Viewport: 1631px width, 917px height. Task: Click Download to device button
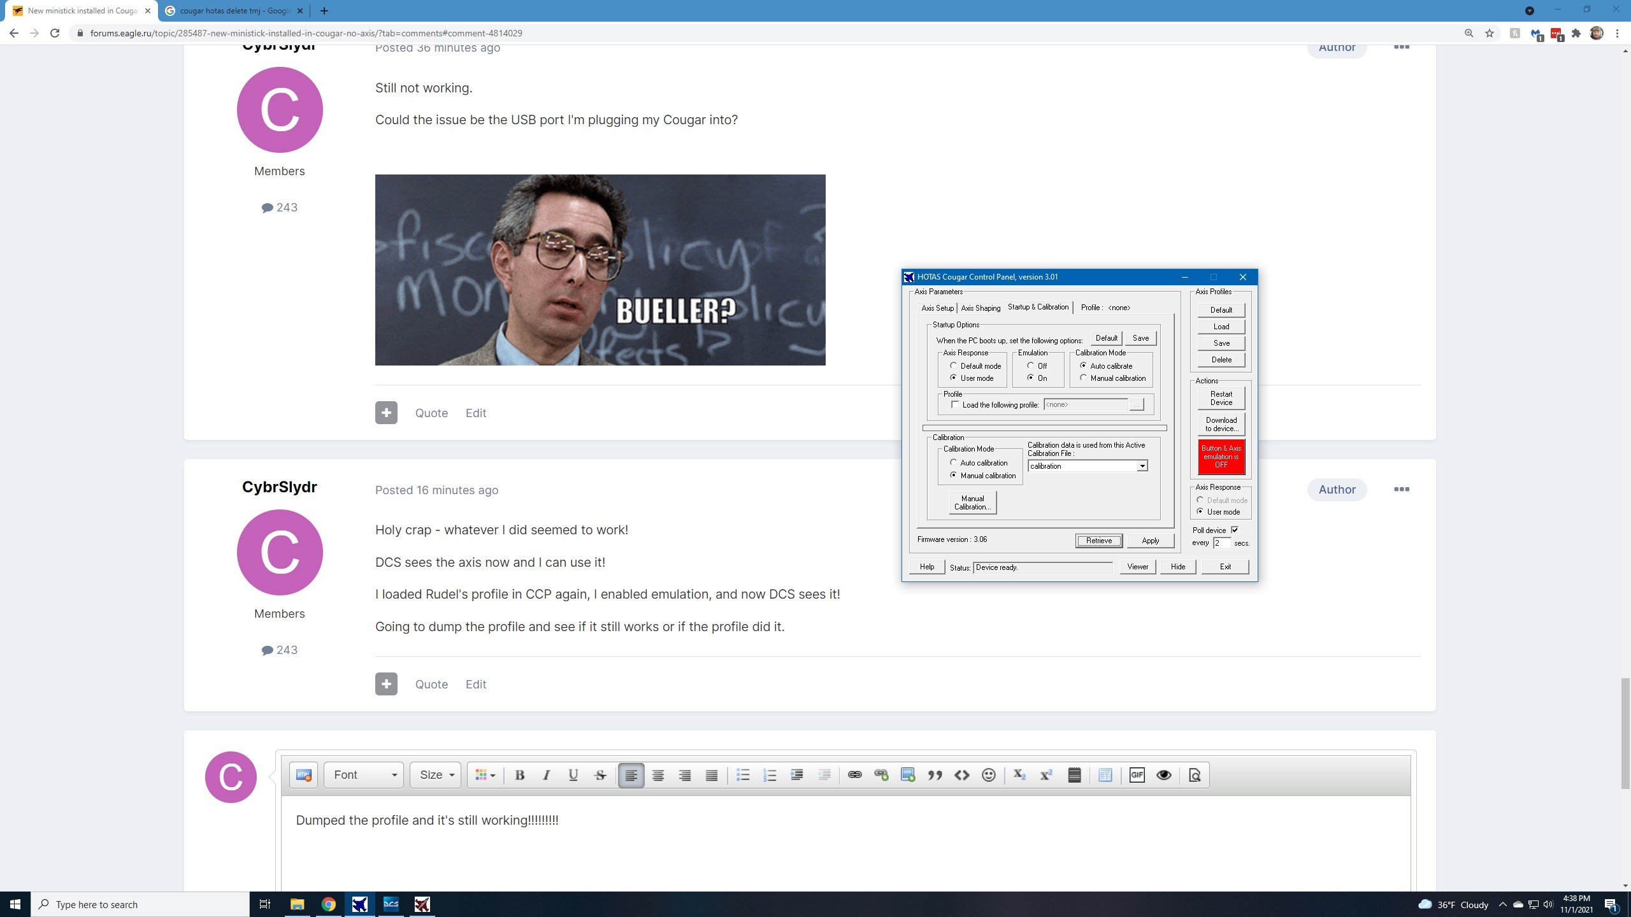pos(1221,424)
